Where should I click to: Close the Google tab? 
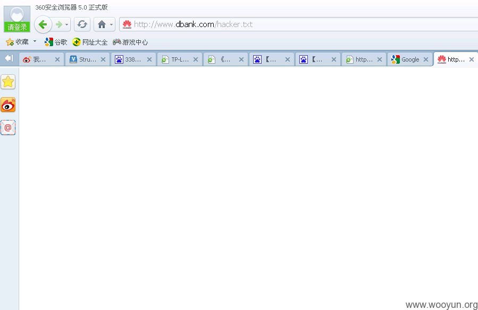426,59
